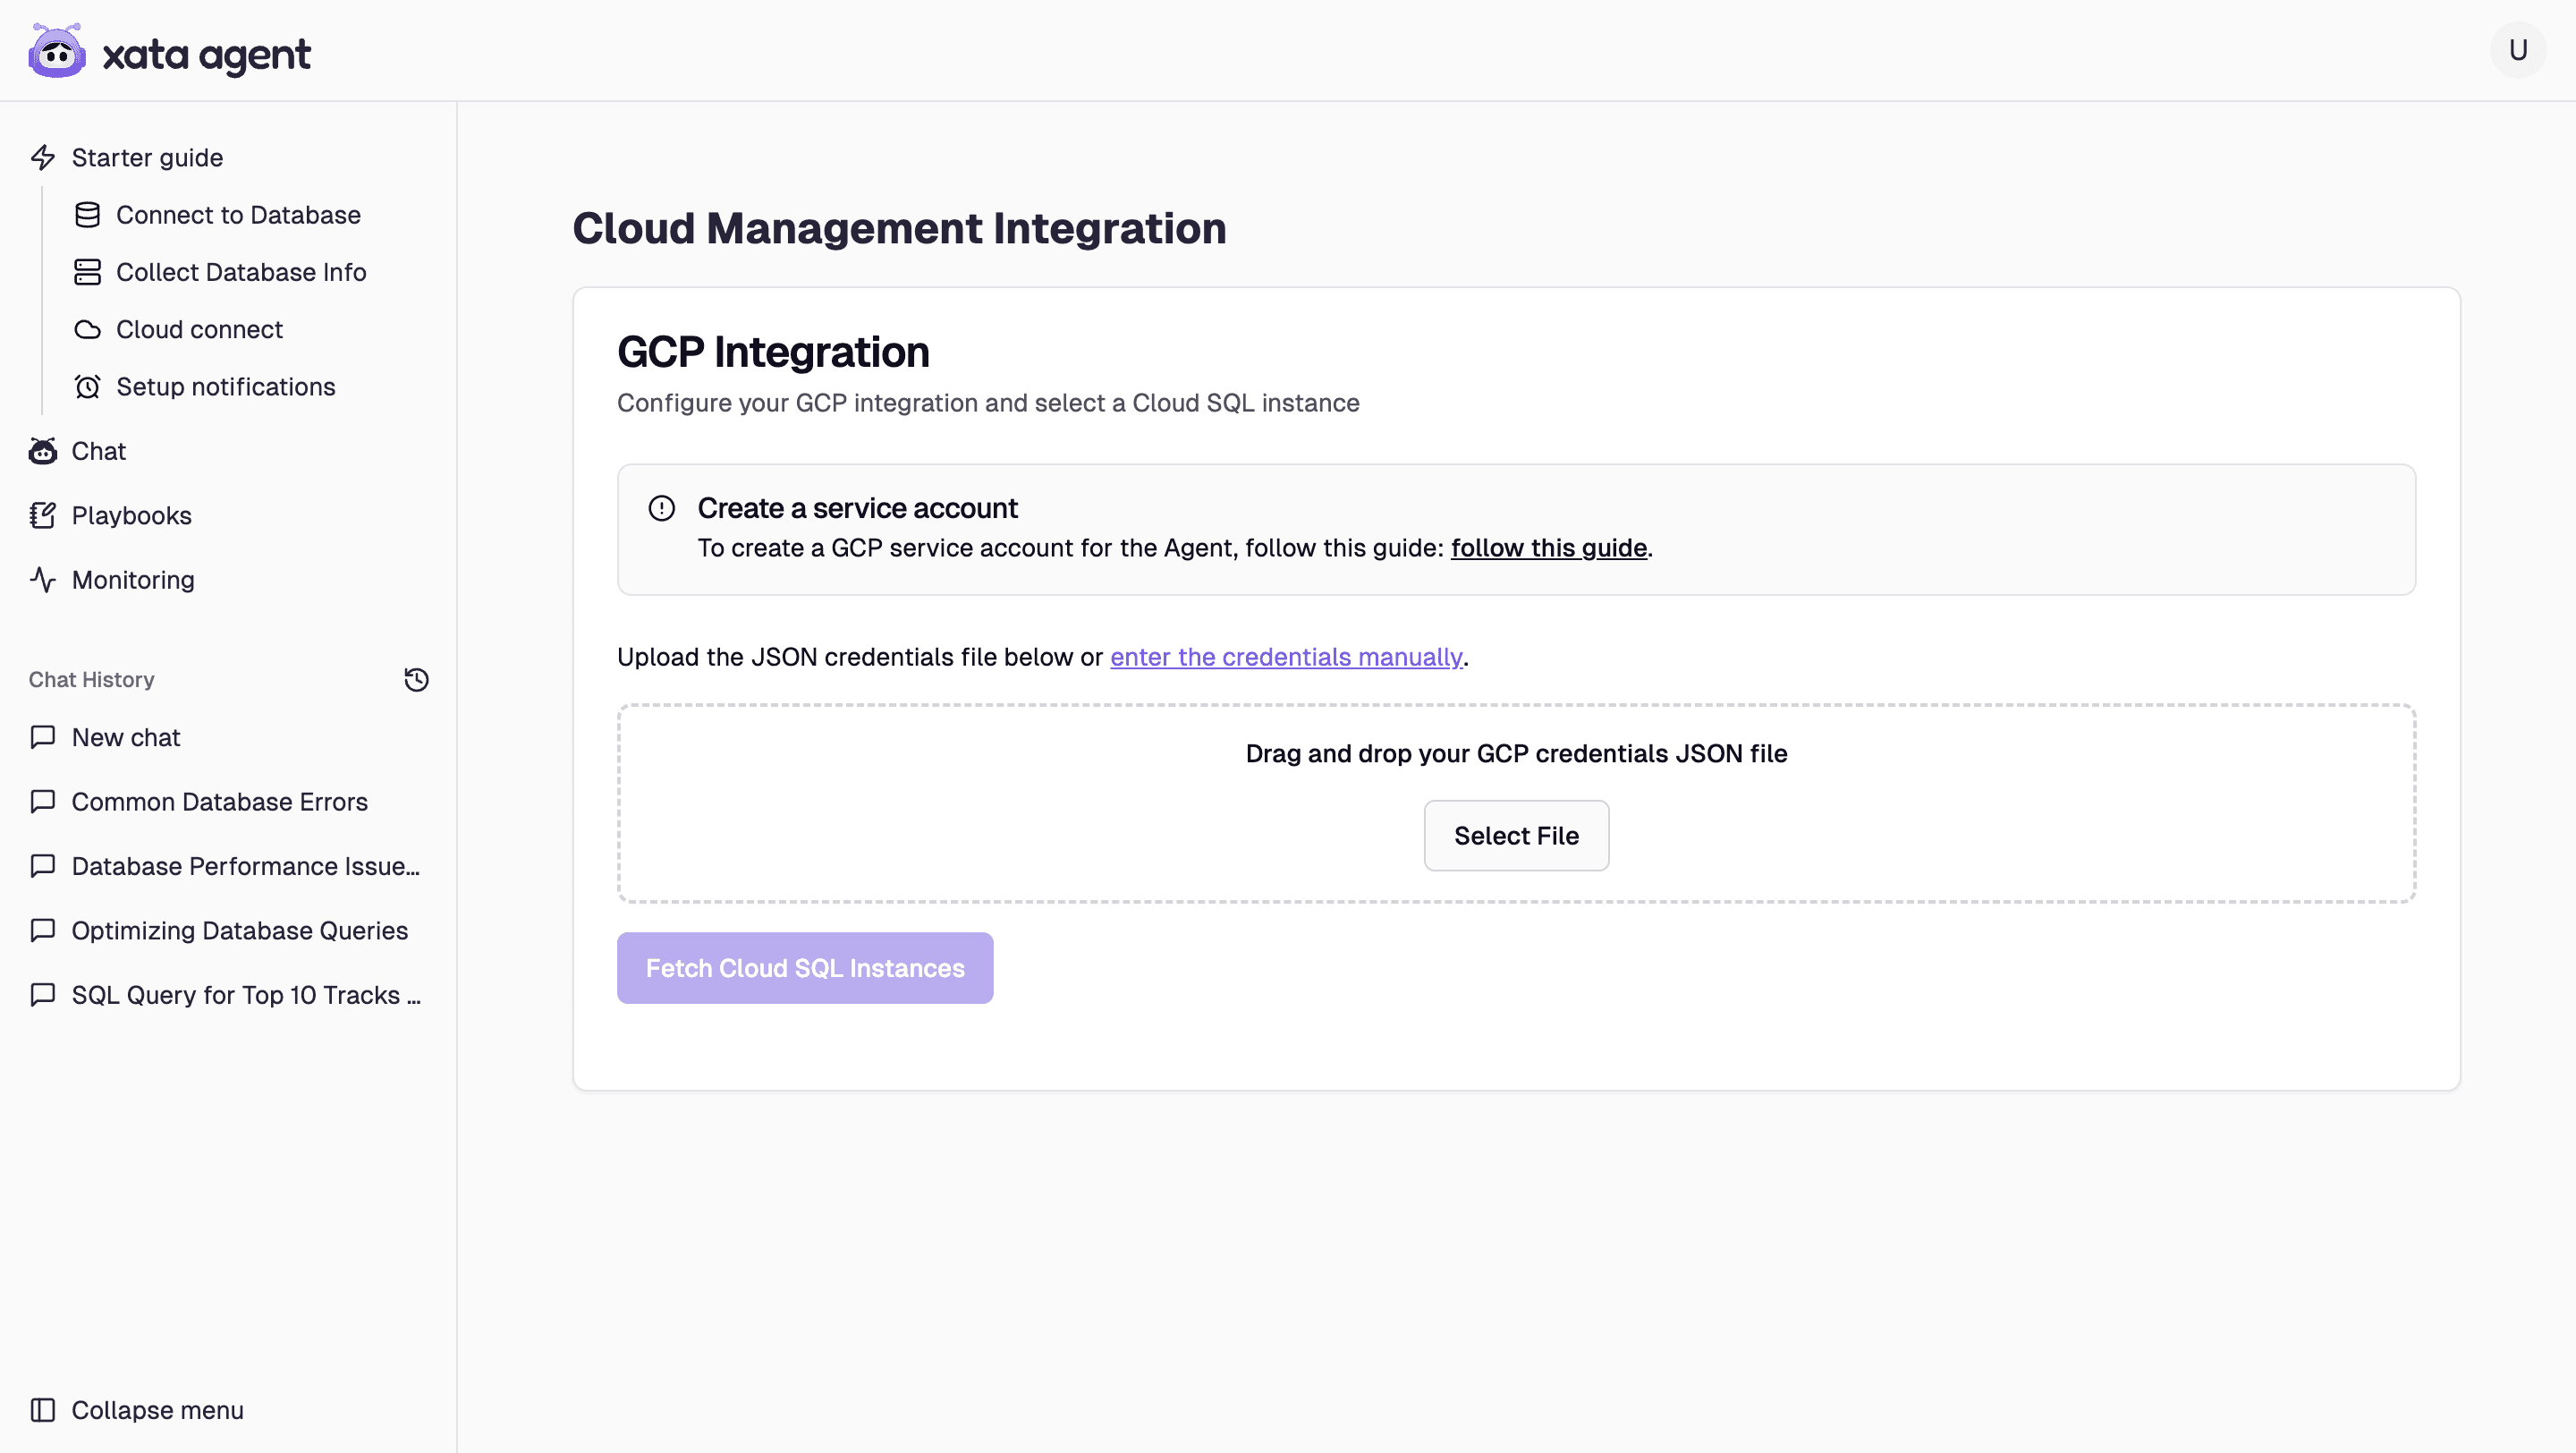Click the xata agent robot logo

[x=56, y=50]
